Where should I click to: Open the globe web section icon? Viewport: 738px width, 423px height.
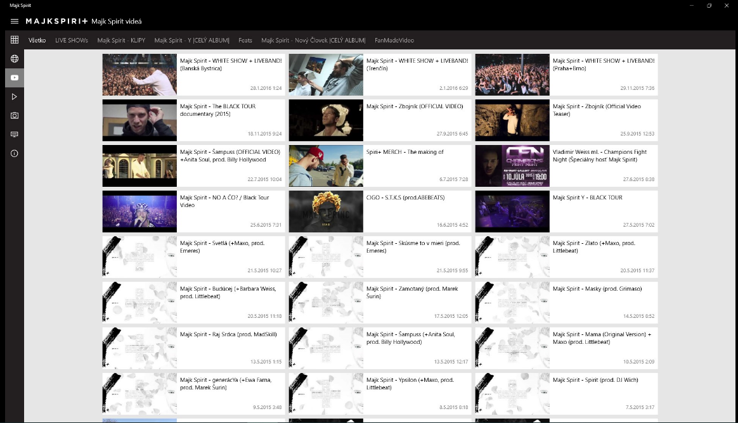15,59
